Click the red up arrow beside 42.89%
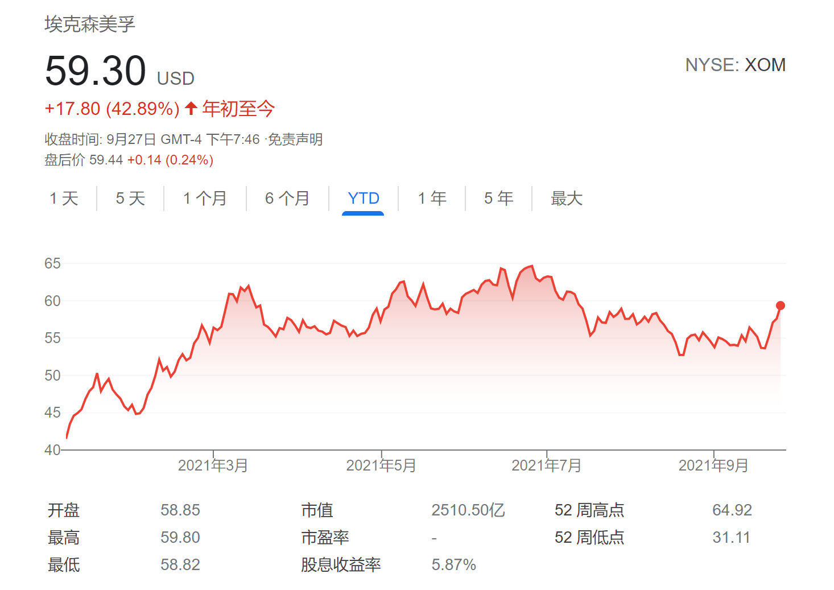 [191, 108]
